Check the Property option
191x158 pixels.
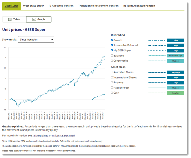point(112,82)
